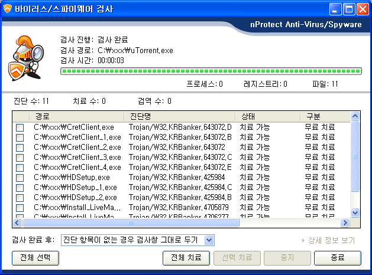
Task: Select Trojan/W32.KRBanker.425984.C entry
Action: pyautogui.click(x=180, y=188)
